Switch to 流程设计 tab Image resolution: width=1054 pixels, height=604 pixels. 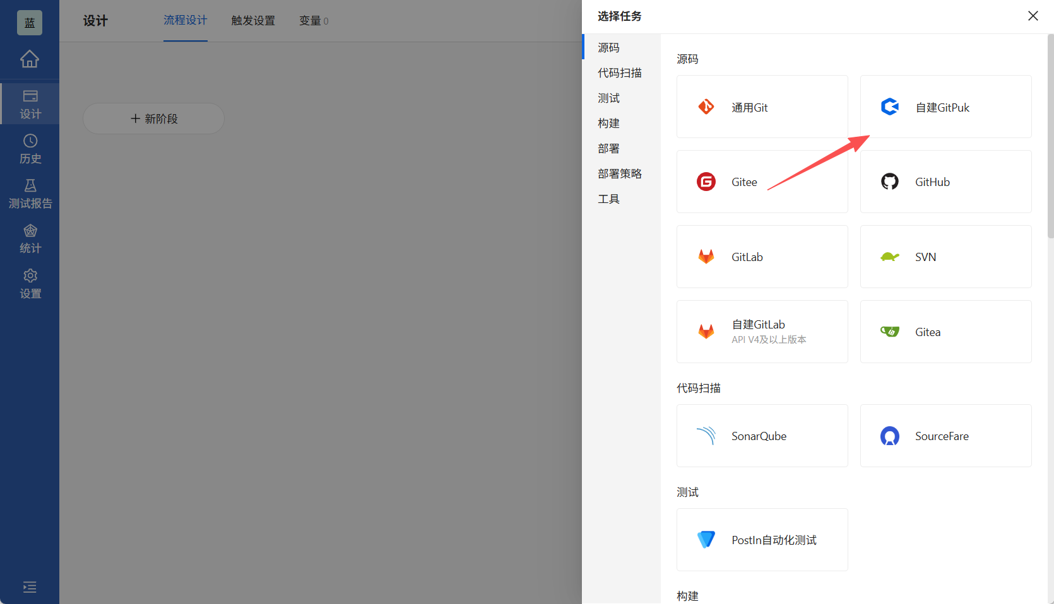(x=185, y=20)
